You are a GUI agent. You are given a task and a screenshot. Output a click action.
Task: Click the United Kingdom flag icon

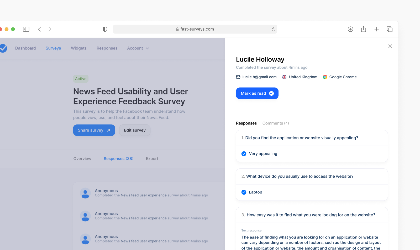tap(284, 77)
